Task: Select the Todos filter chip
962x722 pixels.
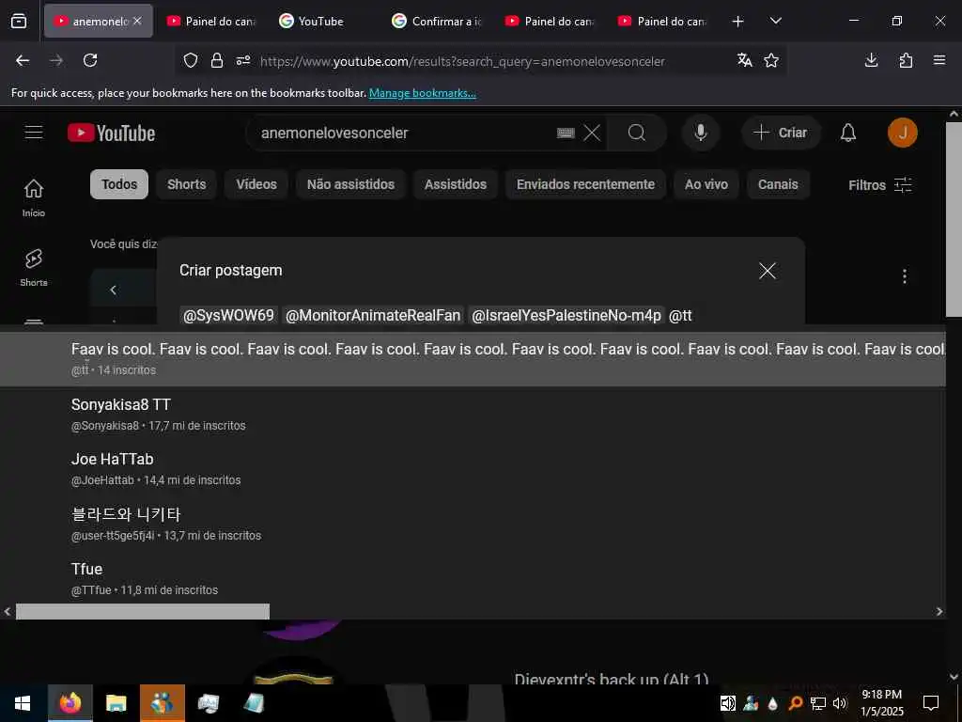Action: coord(119,184)
